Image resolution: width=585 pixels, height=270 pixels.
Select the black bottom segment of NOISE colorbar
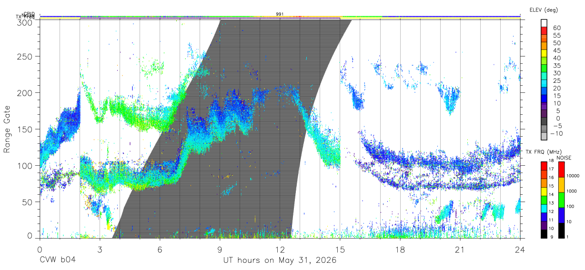(561, 230)
